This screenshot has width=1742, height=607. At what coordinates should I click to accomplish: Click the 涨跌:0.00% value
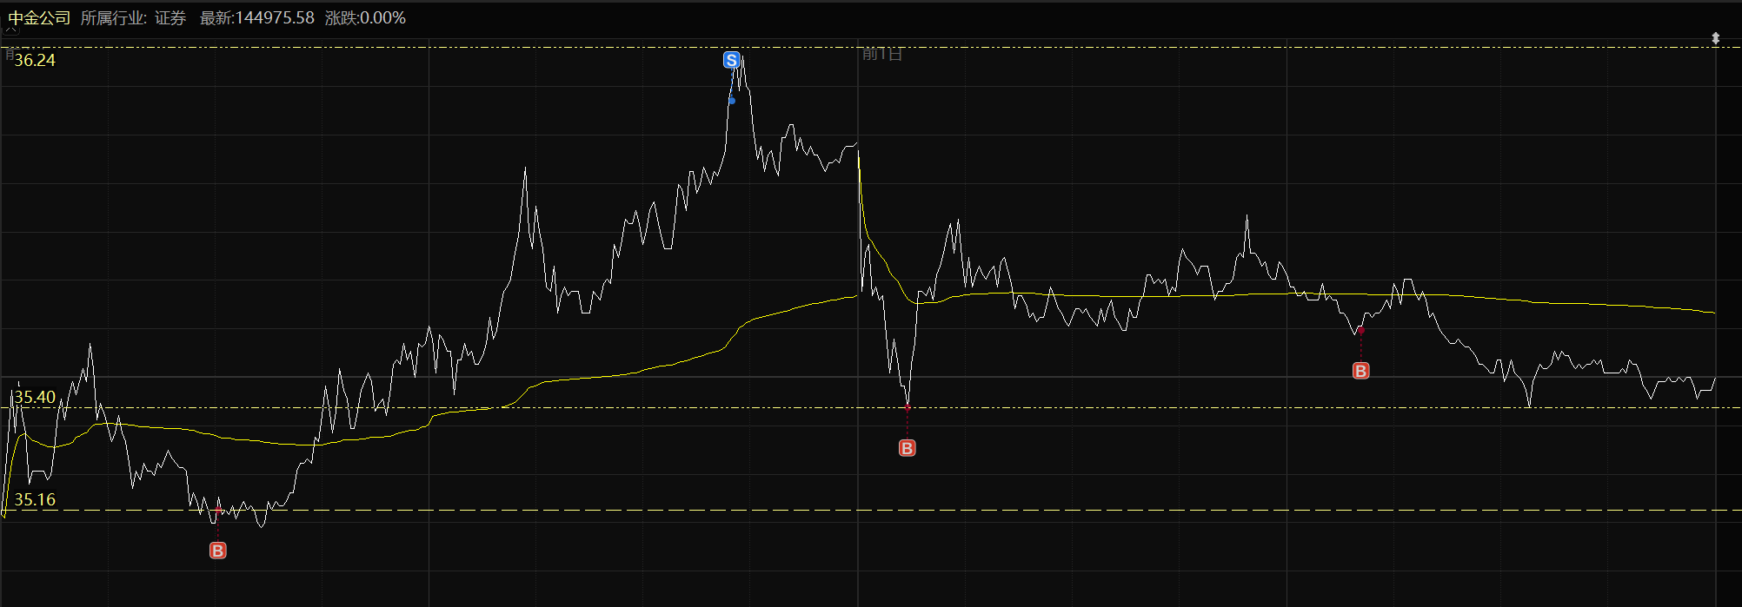coord(365,17)
